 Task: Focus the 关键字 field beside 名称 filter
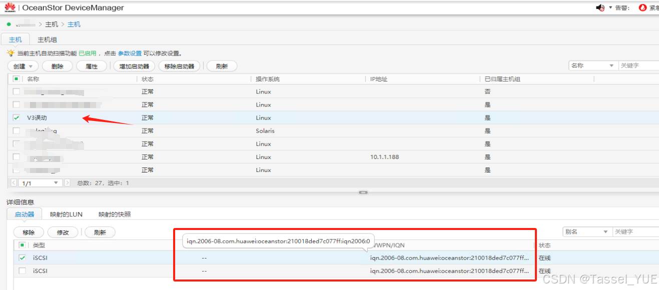point(638,65)
